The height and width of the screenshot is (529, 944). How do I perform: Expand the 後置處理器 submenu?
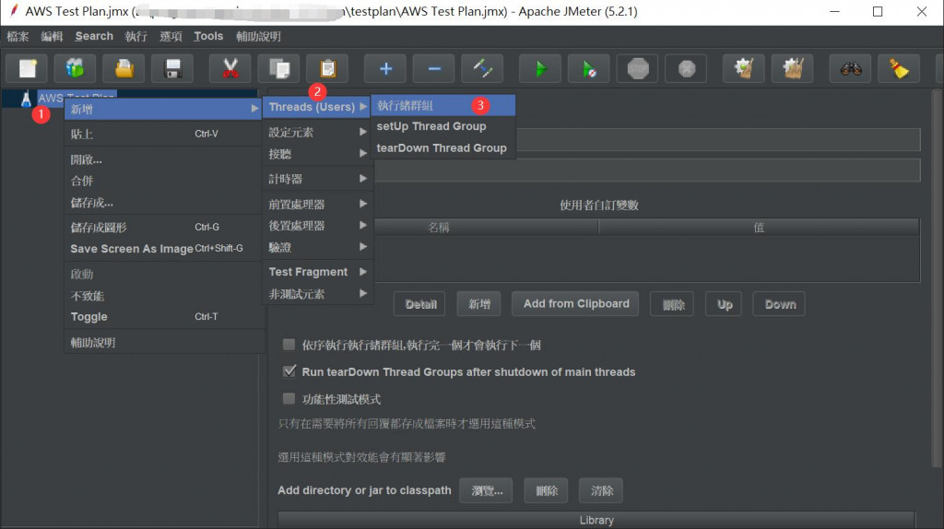(x=317, y=226)
